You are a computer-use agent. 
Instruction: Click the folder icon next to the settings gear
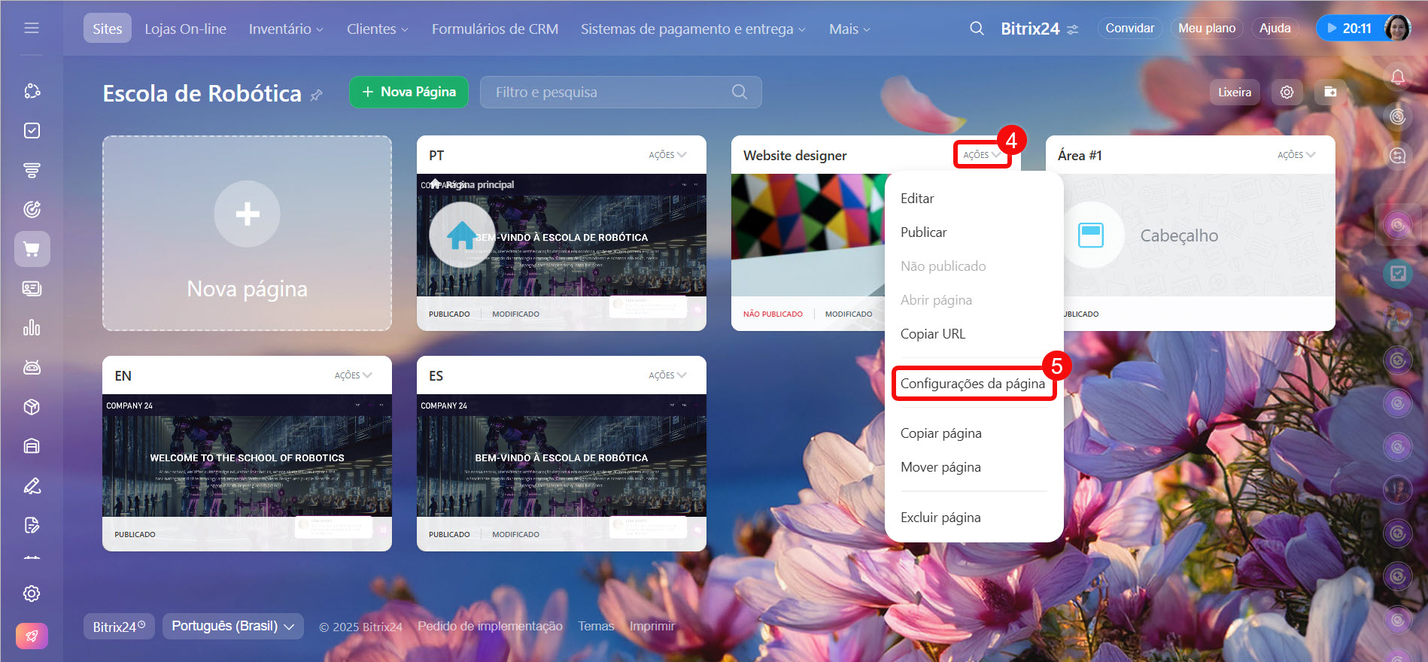[x=1330, y=93]
